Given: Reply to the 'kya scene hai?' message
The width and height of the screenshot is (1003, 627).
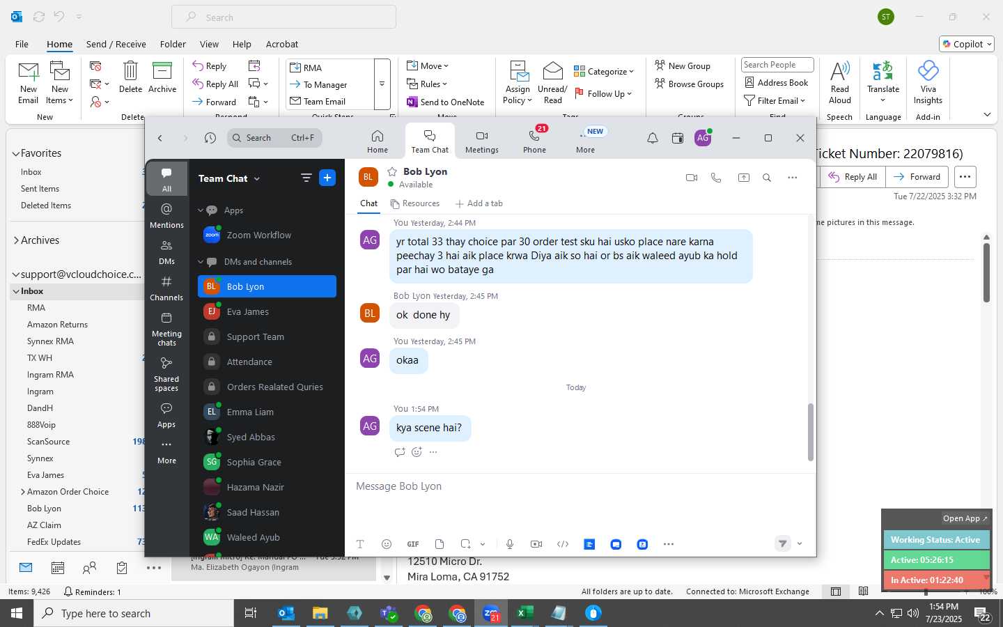Looking at the screenshot, I should click(x=400, y=452).
